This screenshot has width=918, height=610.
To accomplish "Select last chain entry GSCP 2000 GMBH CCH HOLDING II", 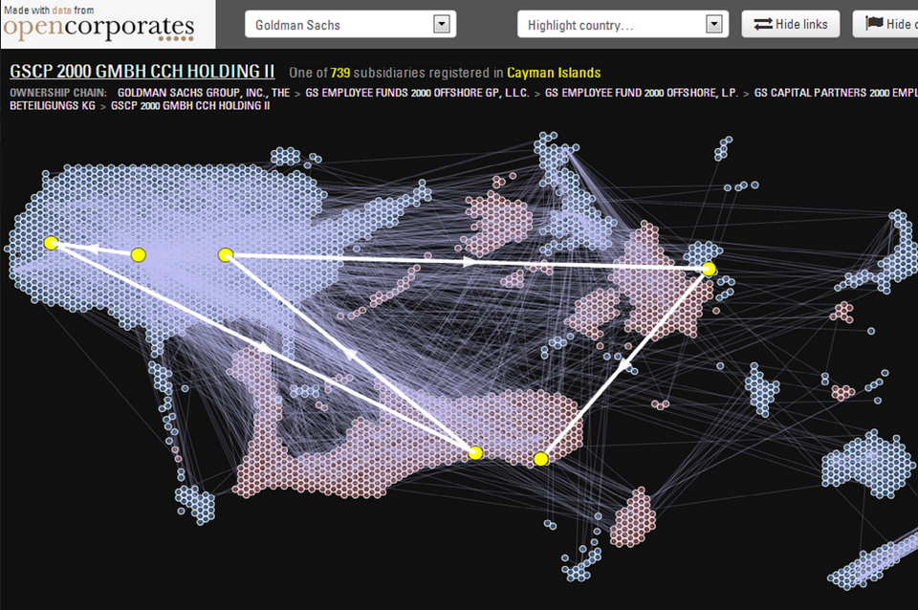I will coord(190,106).
